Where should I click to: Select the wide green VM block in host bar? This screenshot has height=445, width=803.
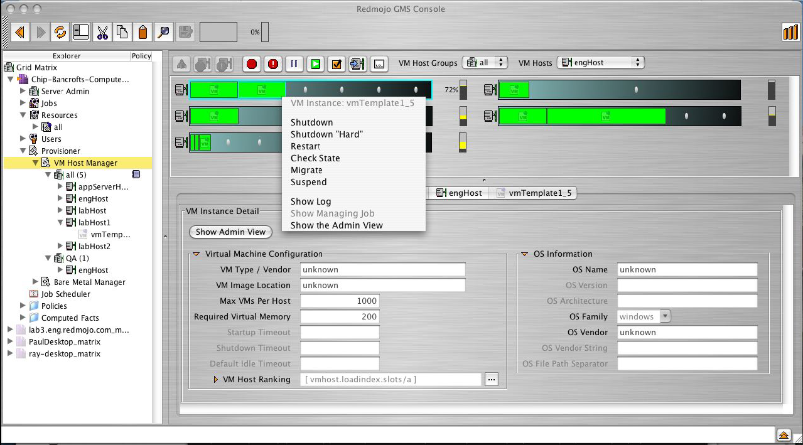tap(606, 115)
